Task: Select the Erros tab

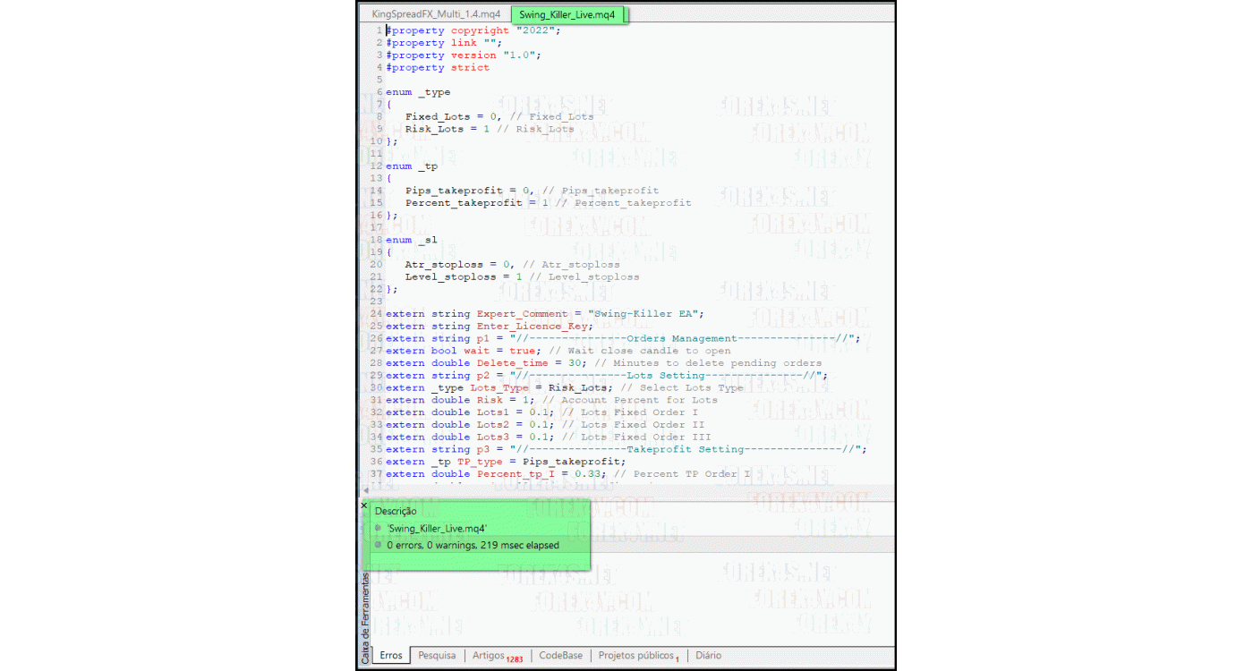Action: 391,655
